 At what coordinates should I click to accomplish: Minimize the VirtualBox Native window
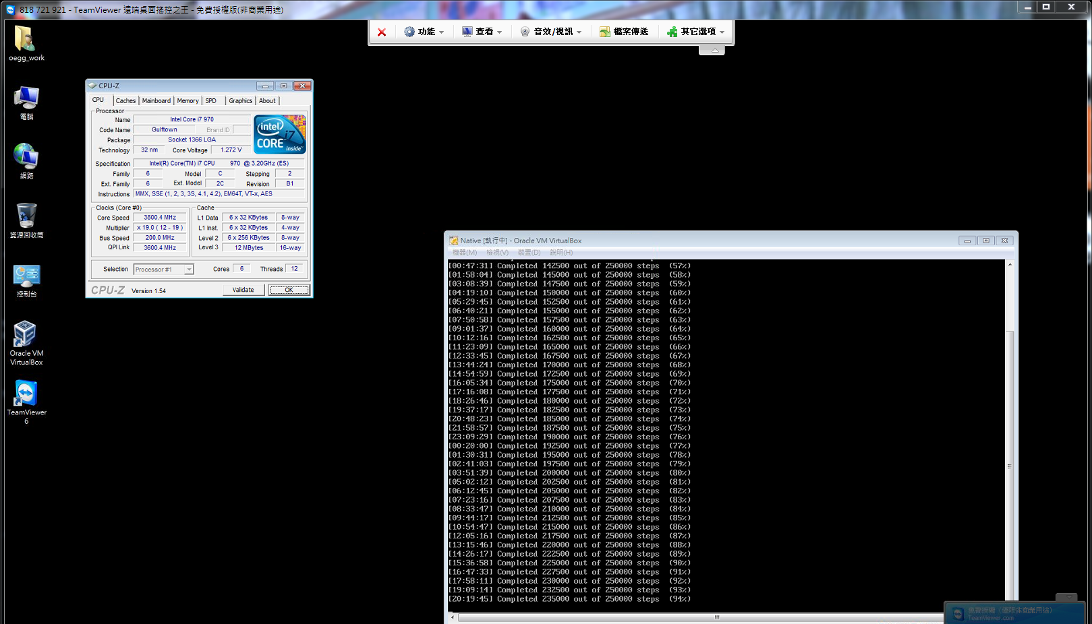(x=967, y=241)
